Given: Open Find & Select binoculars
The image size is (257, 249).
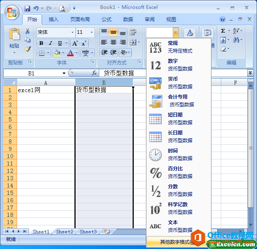Looking at the screenshot, I should click(236, 40).
